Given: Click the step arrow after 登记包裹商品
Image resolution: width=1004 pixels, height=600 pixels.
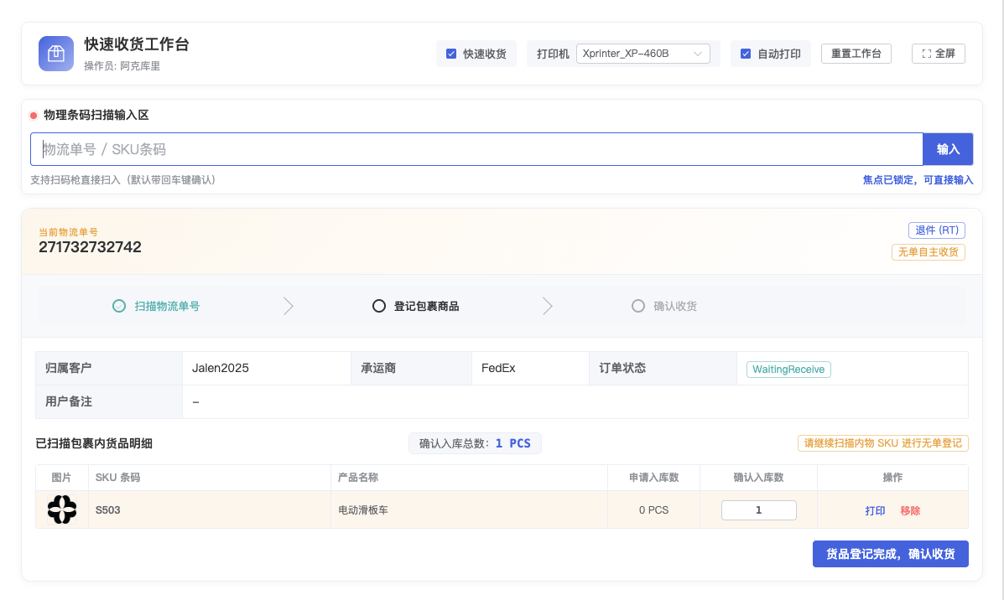Looking at the screenshot, I should (x=548, y=306).
